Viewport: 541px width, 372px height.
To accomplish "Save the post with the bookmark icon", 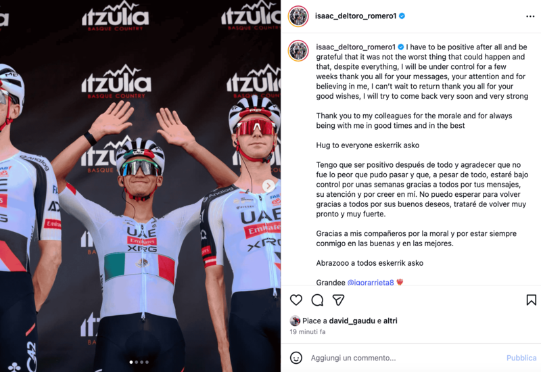I will pyautogui.click(x=531, y=300).
